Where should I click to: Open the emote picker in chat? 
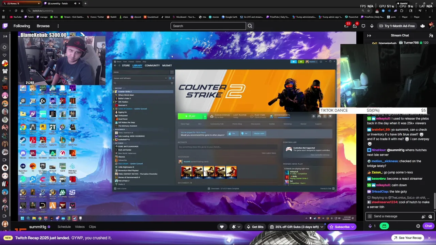pyautogui.click(x=430, y=216)
